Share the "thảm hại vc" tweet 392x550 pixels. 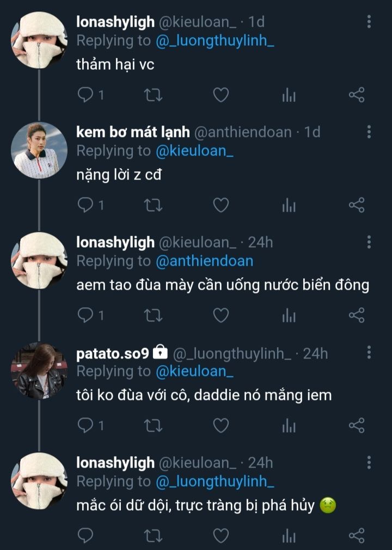356,95
